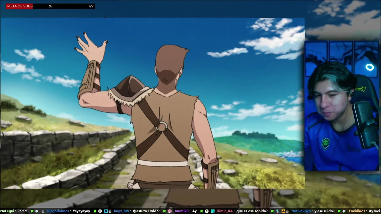This screenshot has height=214, width=381.
Task: Click username Nativo2828 in chat ticker
Action: click(301, 211)
